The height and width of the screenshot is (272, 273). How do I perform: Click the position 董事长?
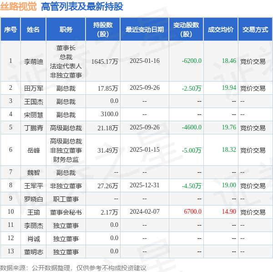point(66,48)
